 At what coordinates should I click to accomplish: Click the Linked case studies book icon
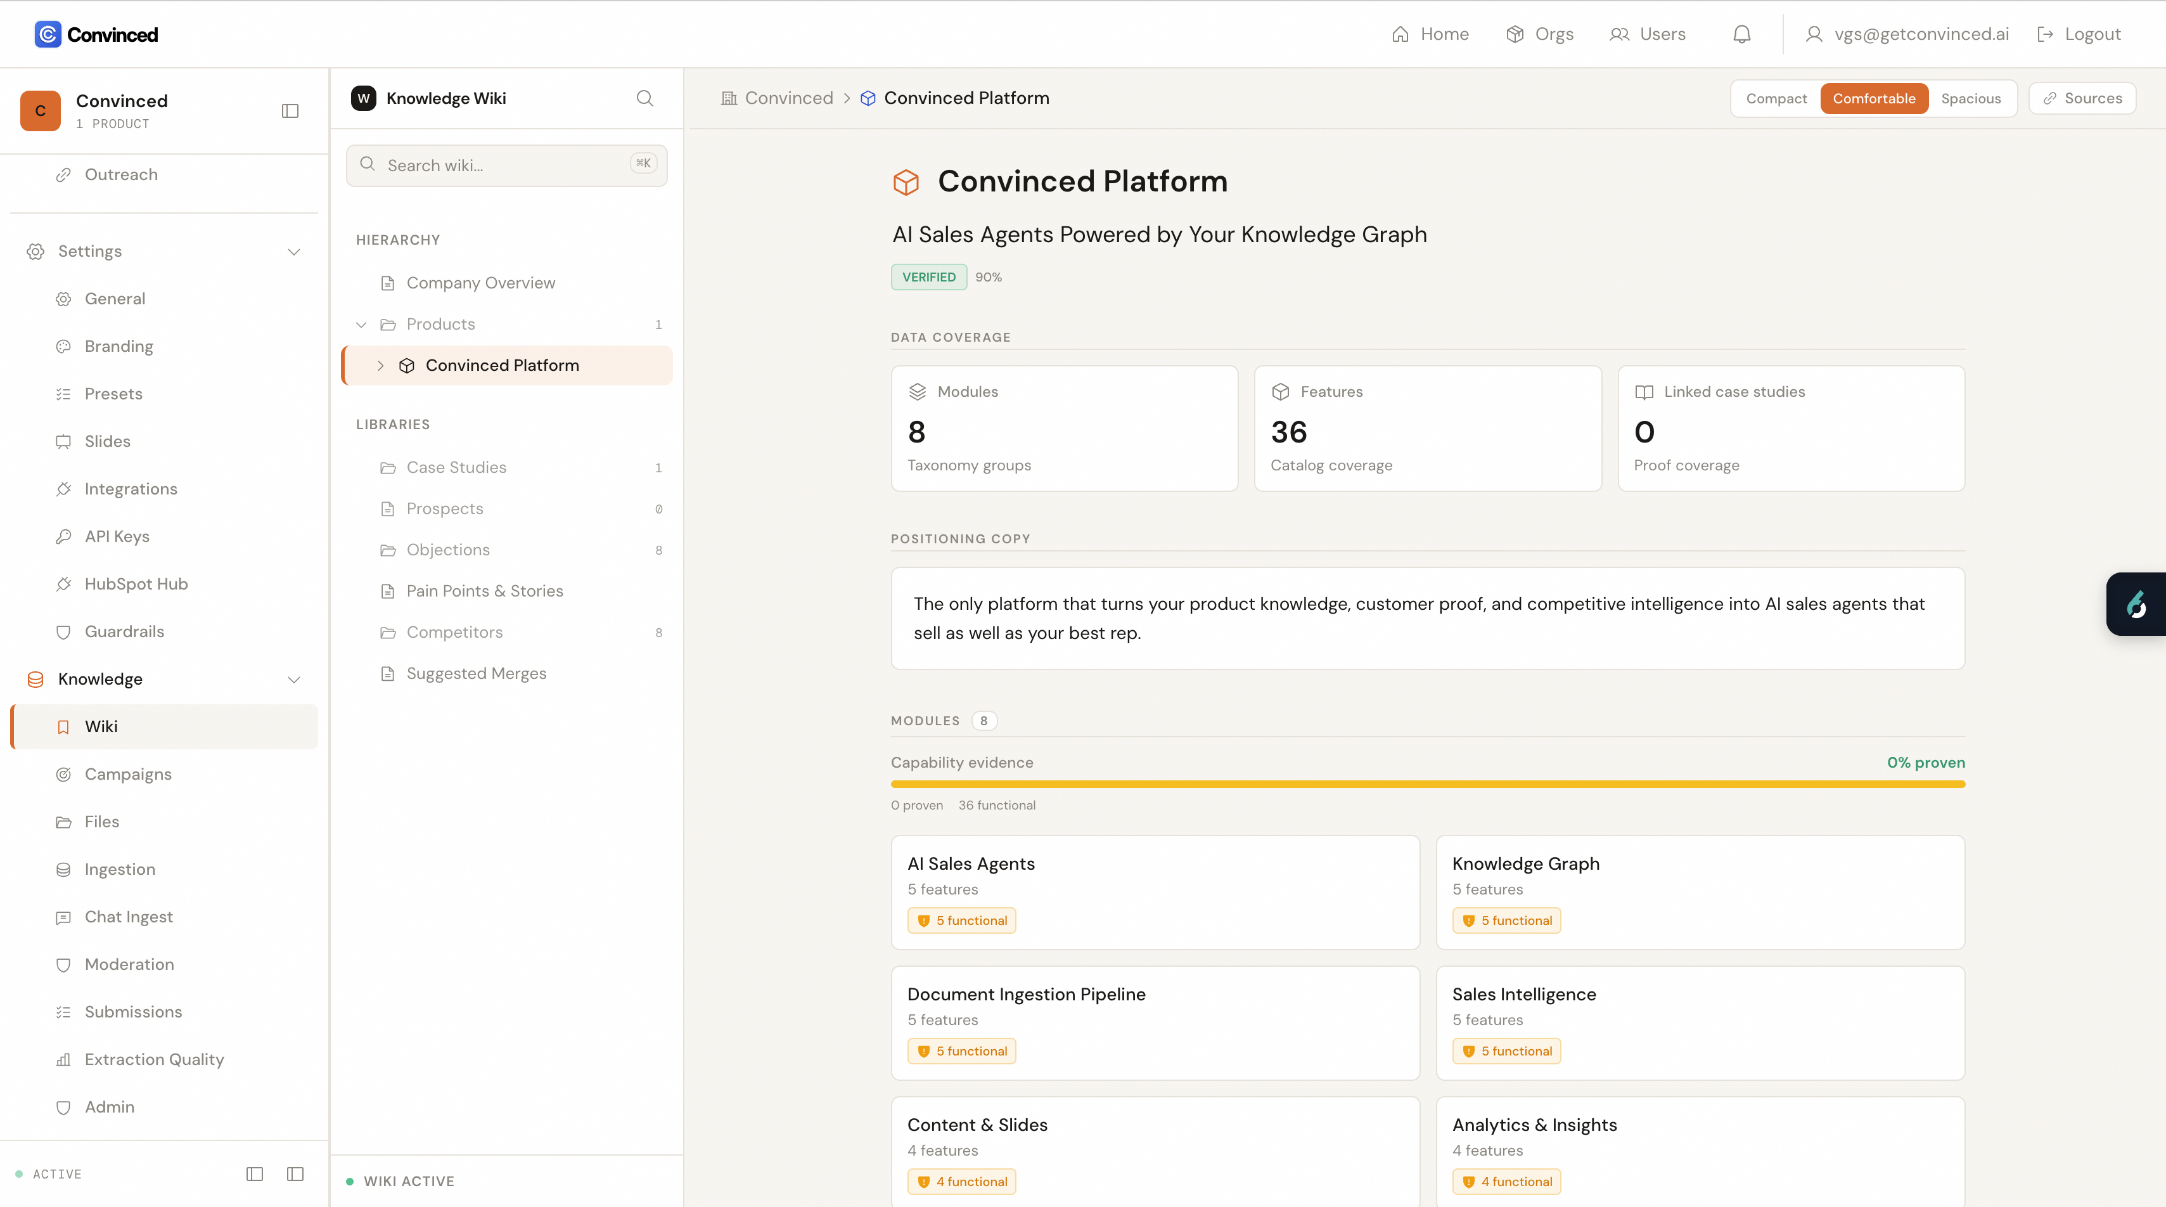click(1644, 392)
